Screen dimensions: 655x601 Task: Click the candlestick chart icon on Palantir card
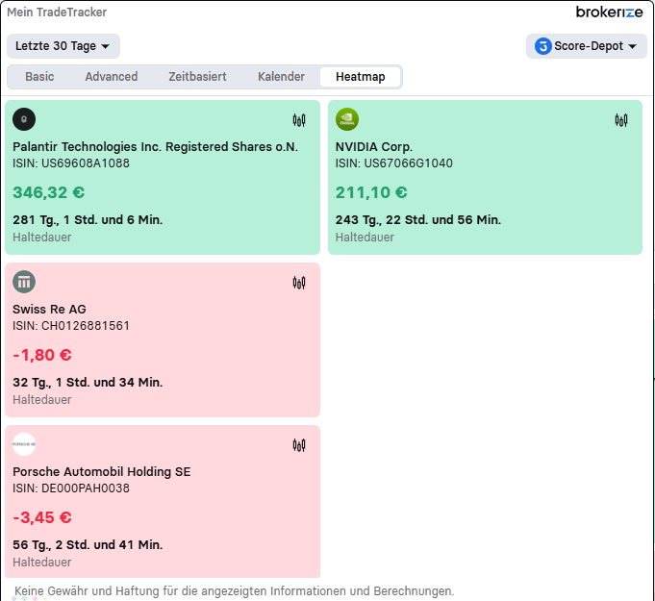(299, 120)
